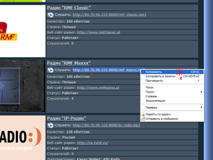Click the 'Отправить в сообщении' menu icon

click(x=143, y=119)
